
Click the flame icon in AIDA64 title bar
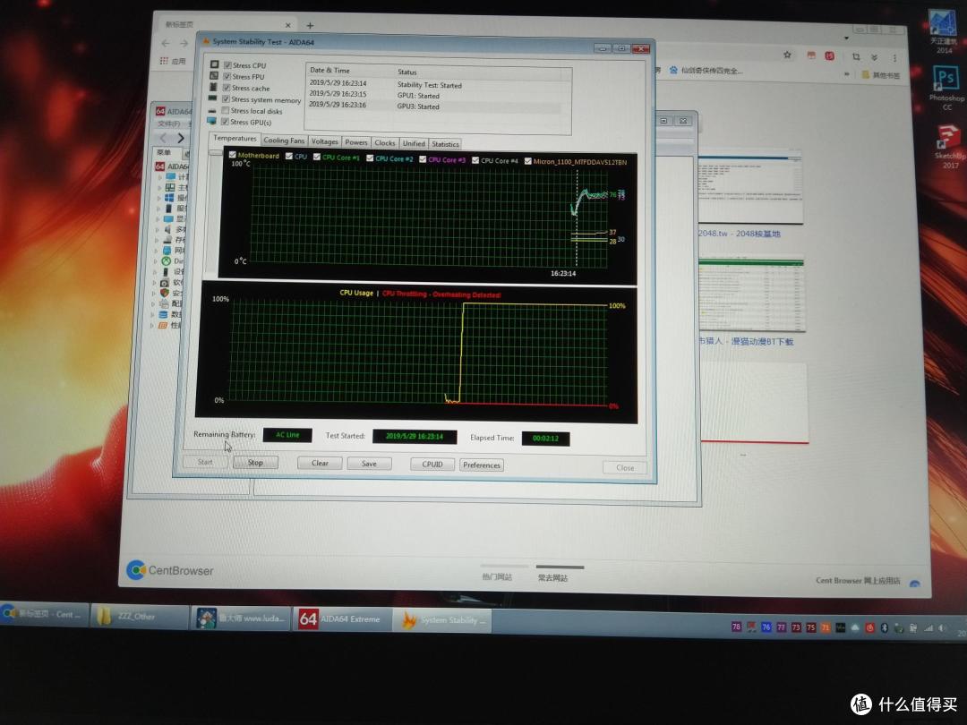click(206, 41)
